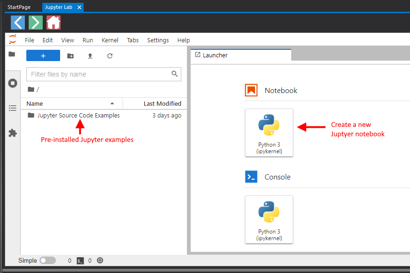Screen dimensions: 410x273
Task: Open the Table of Contents sidebar
Action: pyautogui.click(x=13, y=108)
